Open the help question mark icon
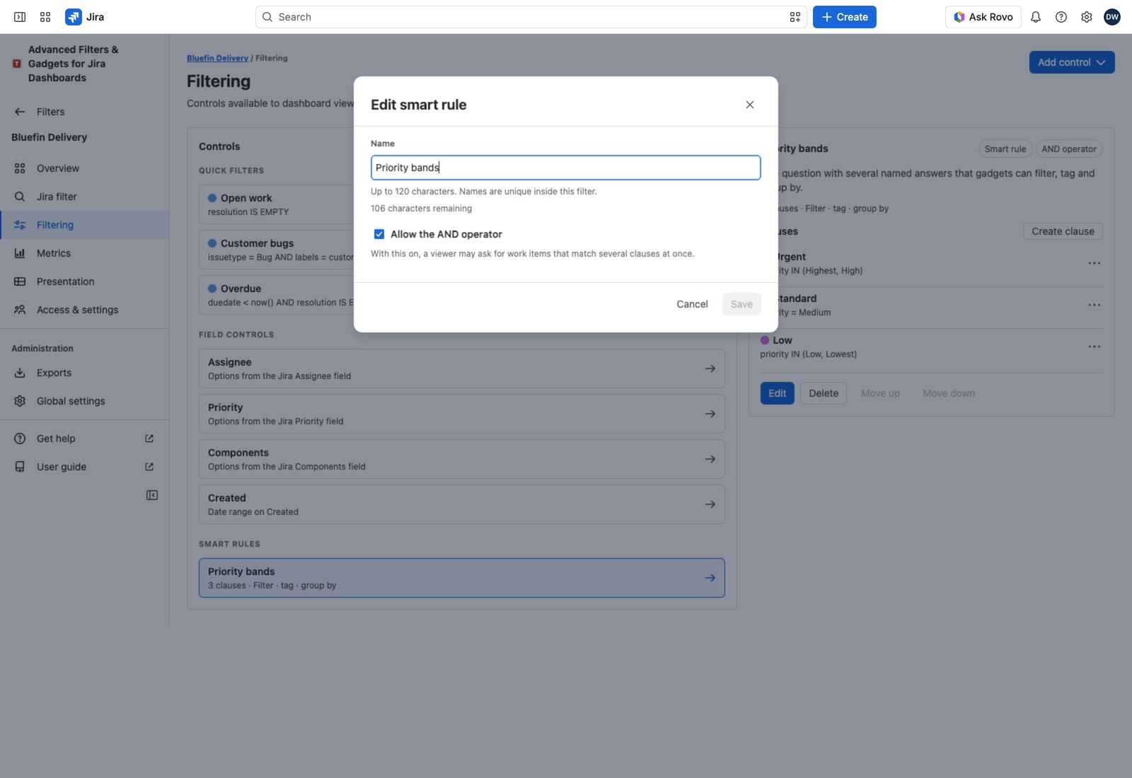 (x=1061, y=17)
